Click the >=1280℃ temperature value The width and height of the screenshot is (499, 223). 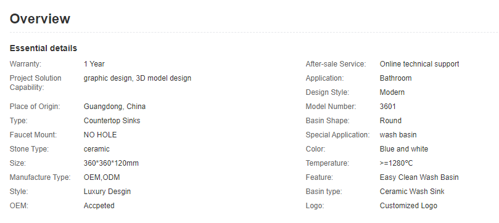[396, 163]
